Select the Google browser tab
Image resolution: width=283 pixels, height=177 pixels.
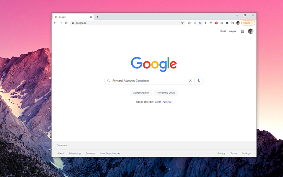[73, 17]
